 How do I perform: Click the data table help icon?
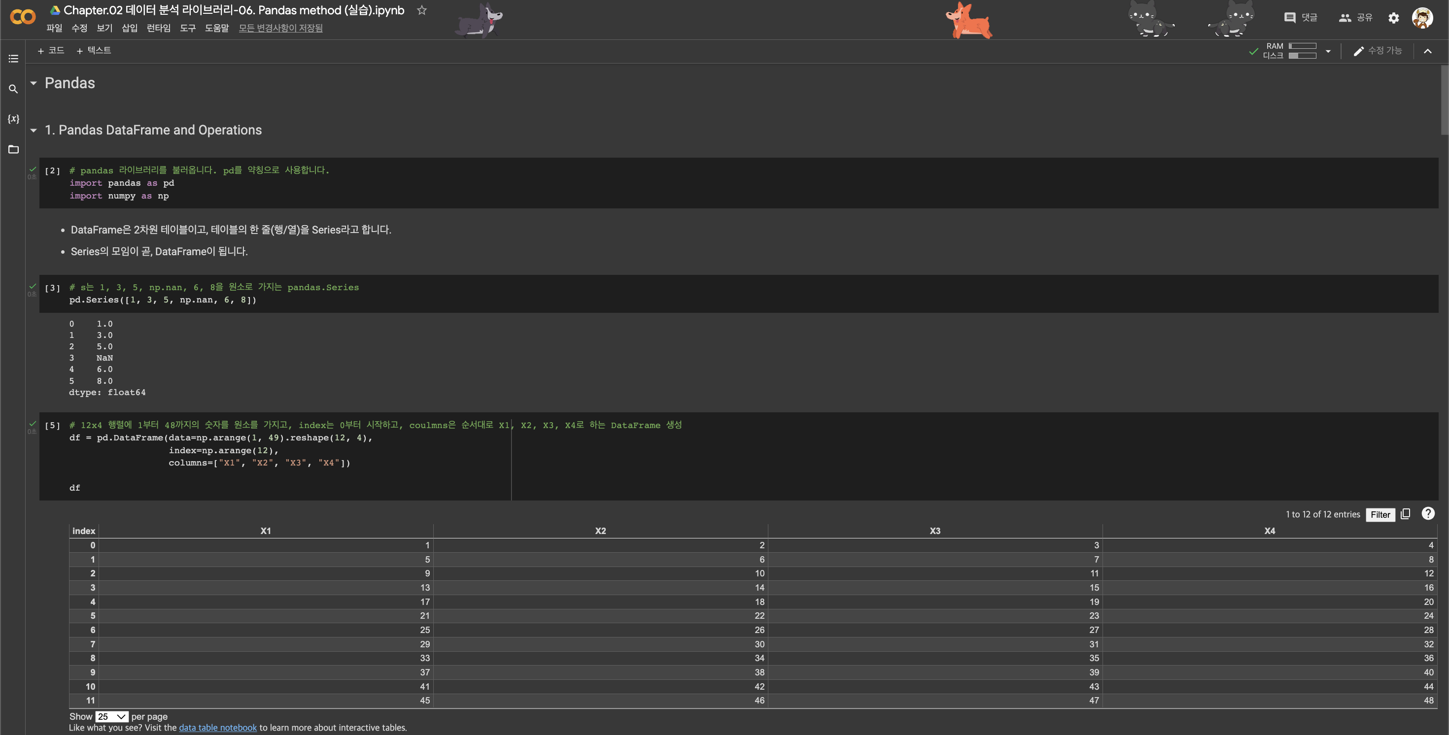[x=1428, y=513]
